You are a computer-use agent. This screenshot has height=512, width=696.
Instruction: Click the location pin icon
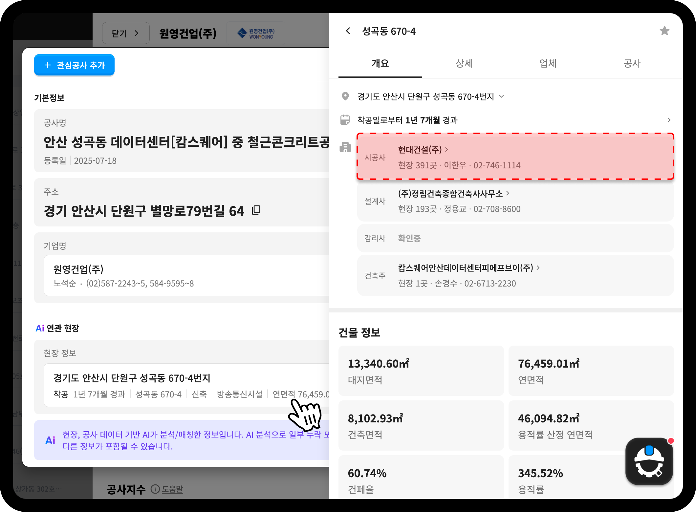tap(345, 96)
